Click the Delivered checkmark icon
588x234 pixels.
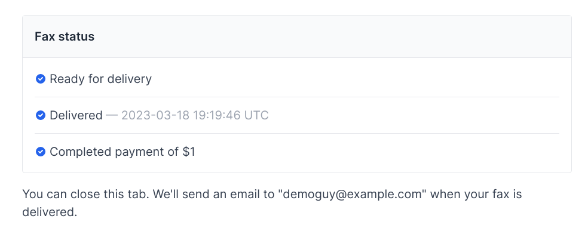[41, 115]
